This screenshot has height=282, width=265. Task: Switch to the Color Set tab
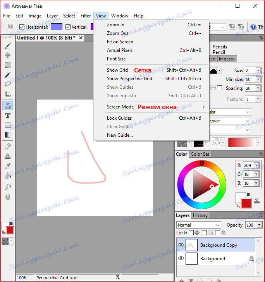(200, 154)
